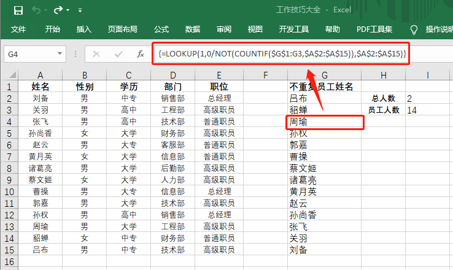Click the Redo arrow icon

click(58, 10)
